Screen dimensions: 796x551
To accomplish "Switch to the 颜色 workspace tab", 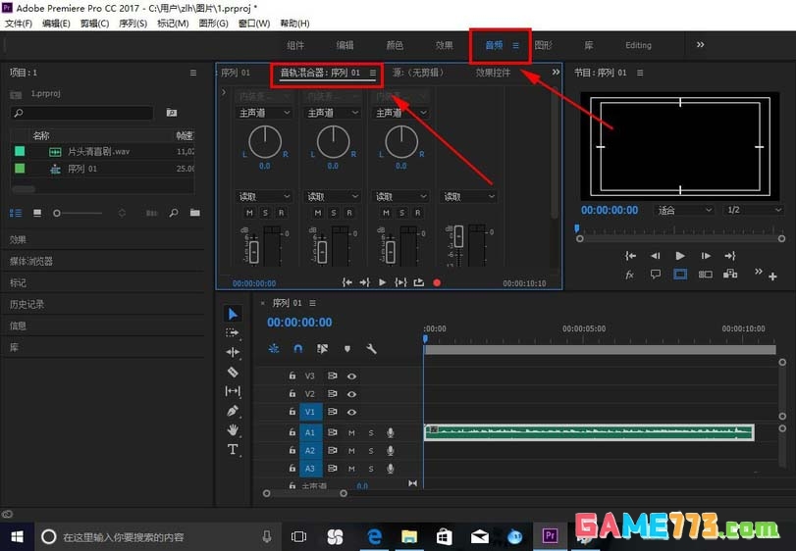I will pos(395,45).
